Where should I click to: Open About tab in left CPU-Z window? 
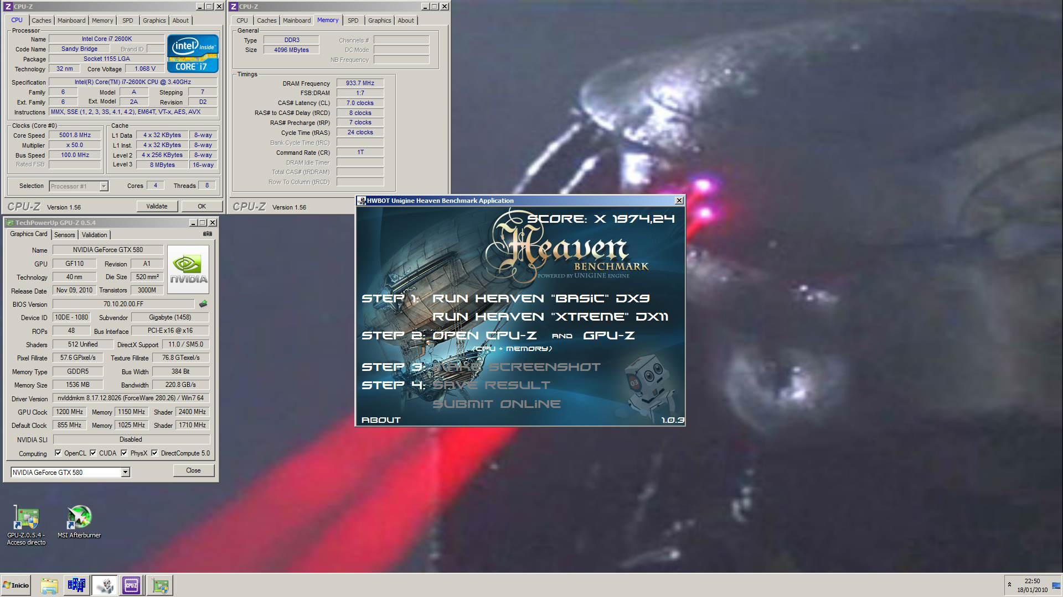[180, 20]
